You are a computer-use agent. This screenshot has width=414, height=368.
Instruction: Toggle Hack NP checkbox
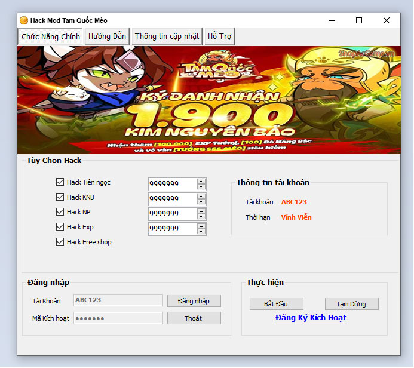(60, 211)
